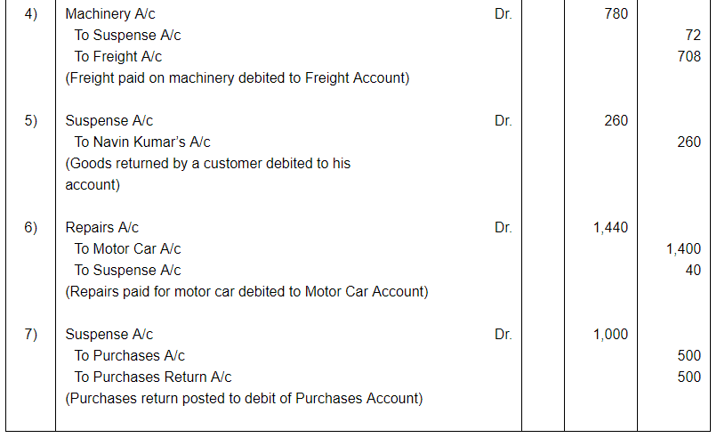
Task: Click entry number 7) in first column
Action: click(x=30, y=335)
